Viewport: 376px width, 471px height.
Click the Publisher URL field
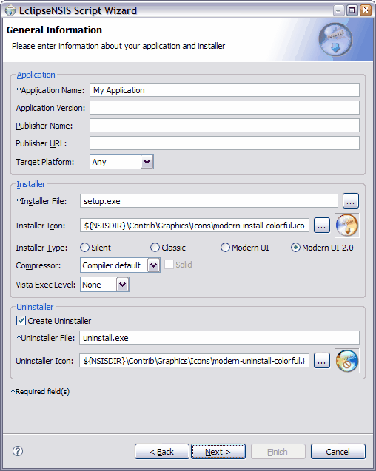(x=224, y=143)
